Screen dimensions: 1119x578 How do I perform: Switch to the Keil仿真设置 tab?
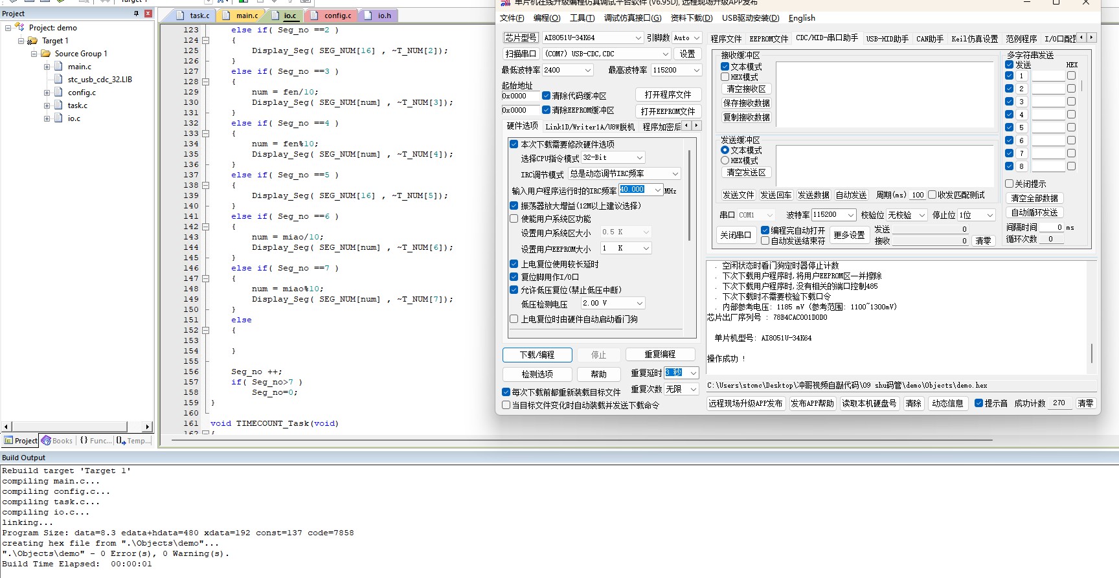pos(974,39)
